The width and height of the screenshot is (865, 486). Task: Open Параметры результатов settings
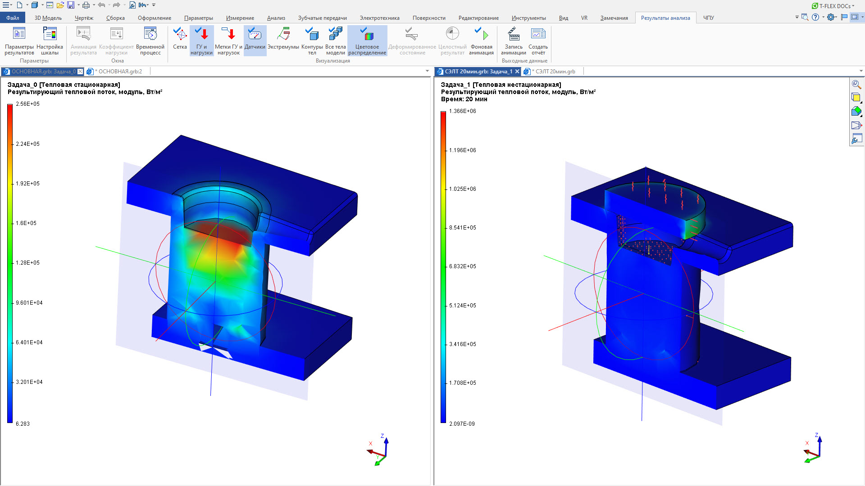point(19,40)
